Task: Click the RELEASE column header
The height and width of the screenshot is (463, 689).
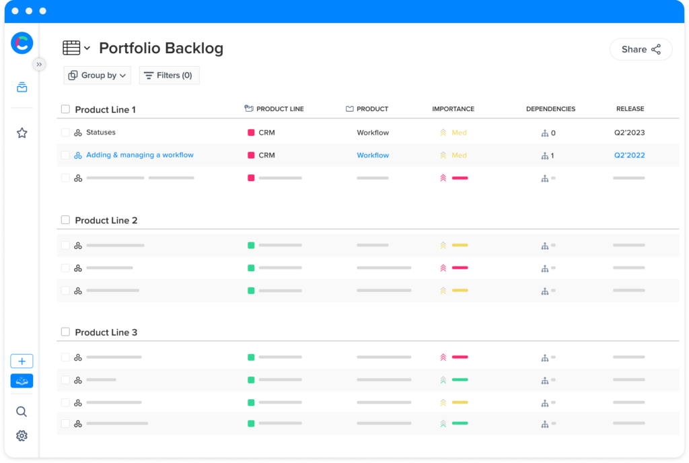Action: (630, 109)
